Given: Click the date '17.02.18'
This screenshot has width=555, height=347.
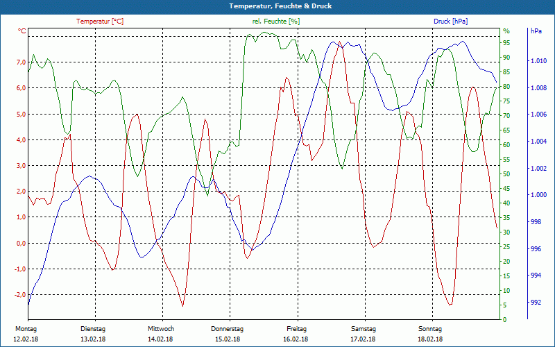Looking at the screenshot, I should pos(363,339).
